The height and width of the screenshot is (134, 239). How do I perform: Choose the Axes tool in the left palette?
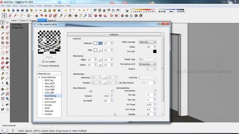[x=3, y=83]
